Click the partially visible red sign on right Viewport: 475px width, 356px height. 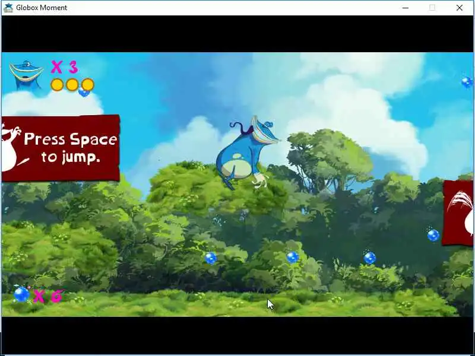(458, 213)
